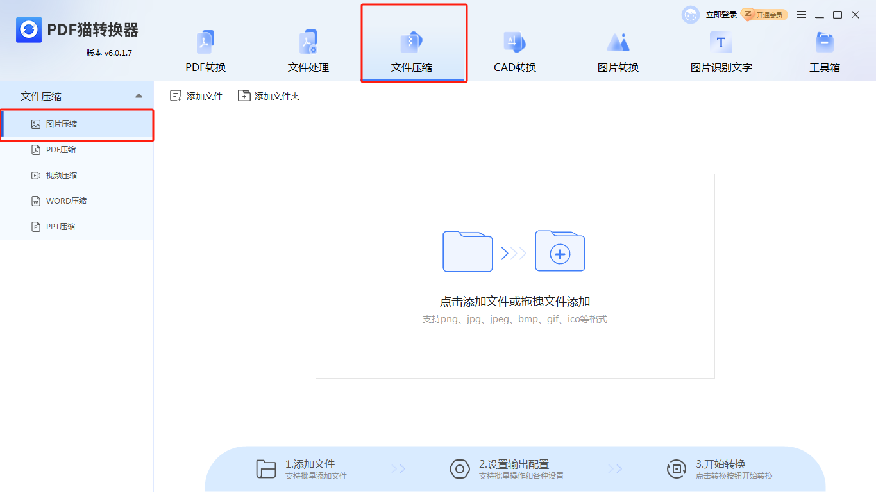Click the source folder icon in drop area
The height and width of the screenshot is (492, 876).
coord(467,251)
